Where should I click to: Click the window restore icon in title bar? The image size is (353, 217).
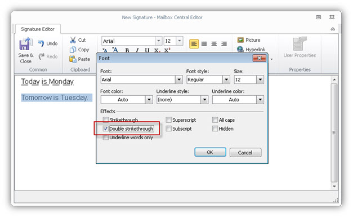coord(318,17)
